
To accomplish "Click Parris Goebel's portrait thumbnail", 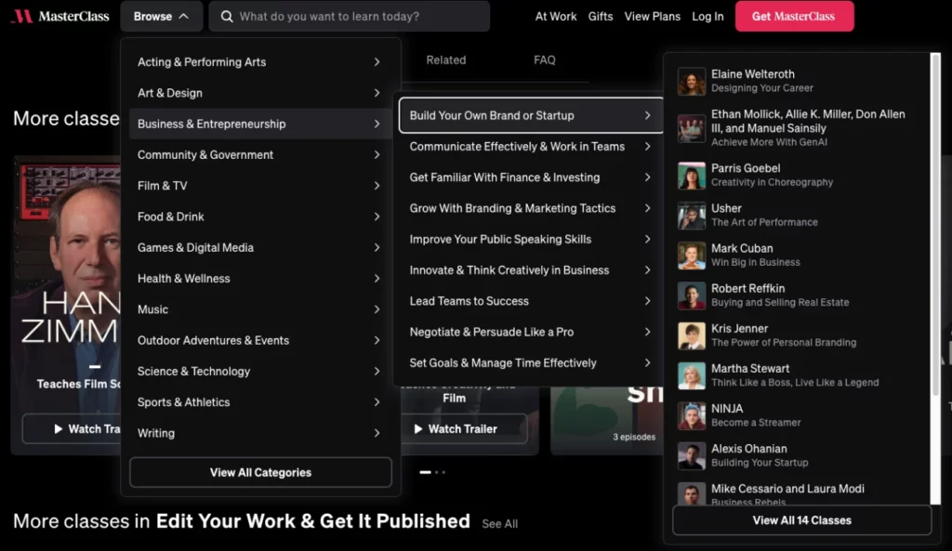I will [x=692, y=176].
